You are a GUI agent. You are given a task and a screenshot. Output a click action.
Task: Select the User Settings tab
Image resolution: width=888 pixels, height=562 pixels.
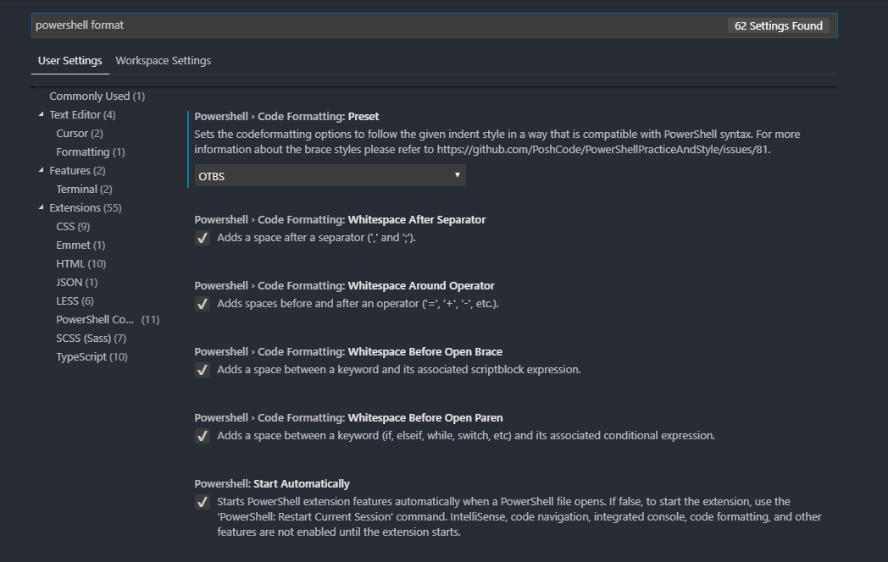click(69, 60)
